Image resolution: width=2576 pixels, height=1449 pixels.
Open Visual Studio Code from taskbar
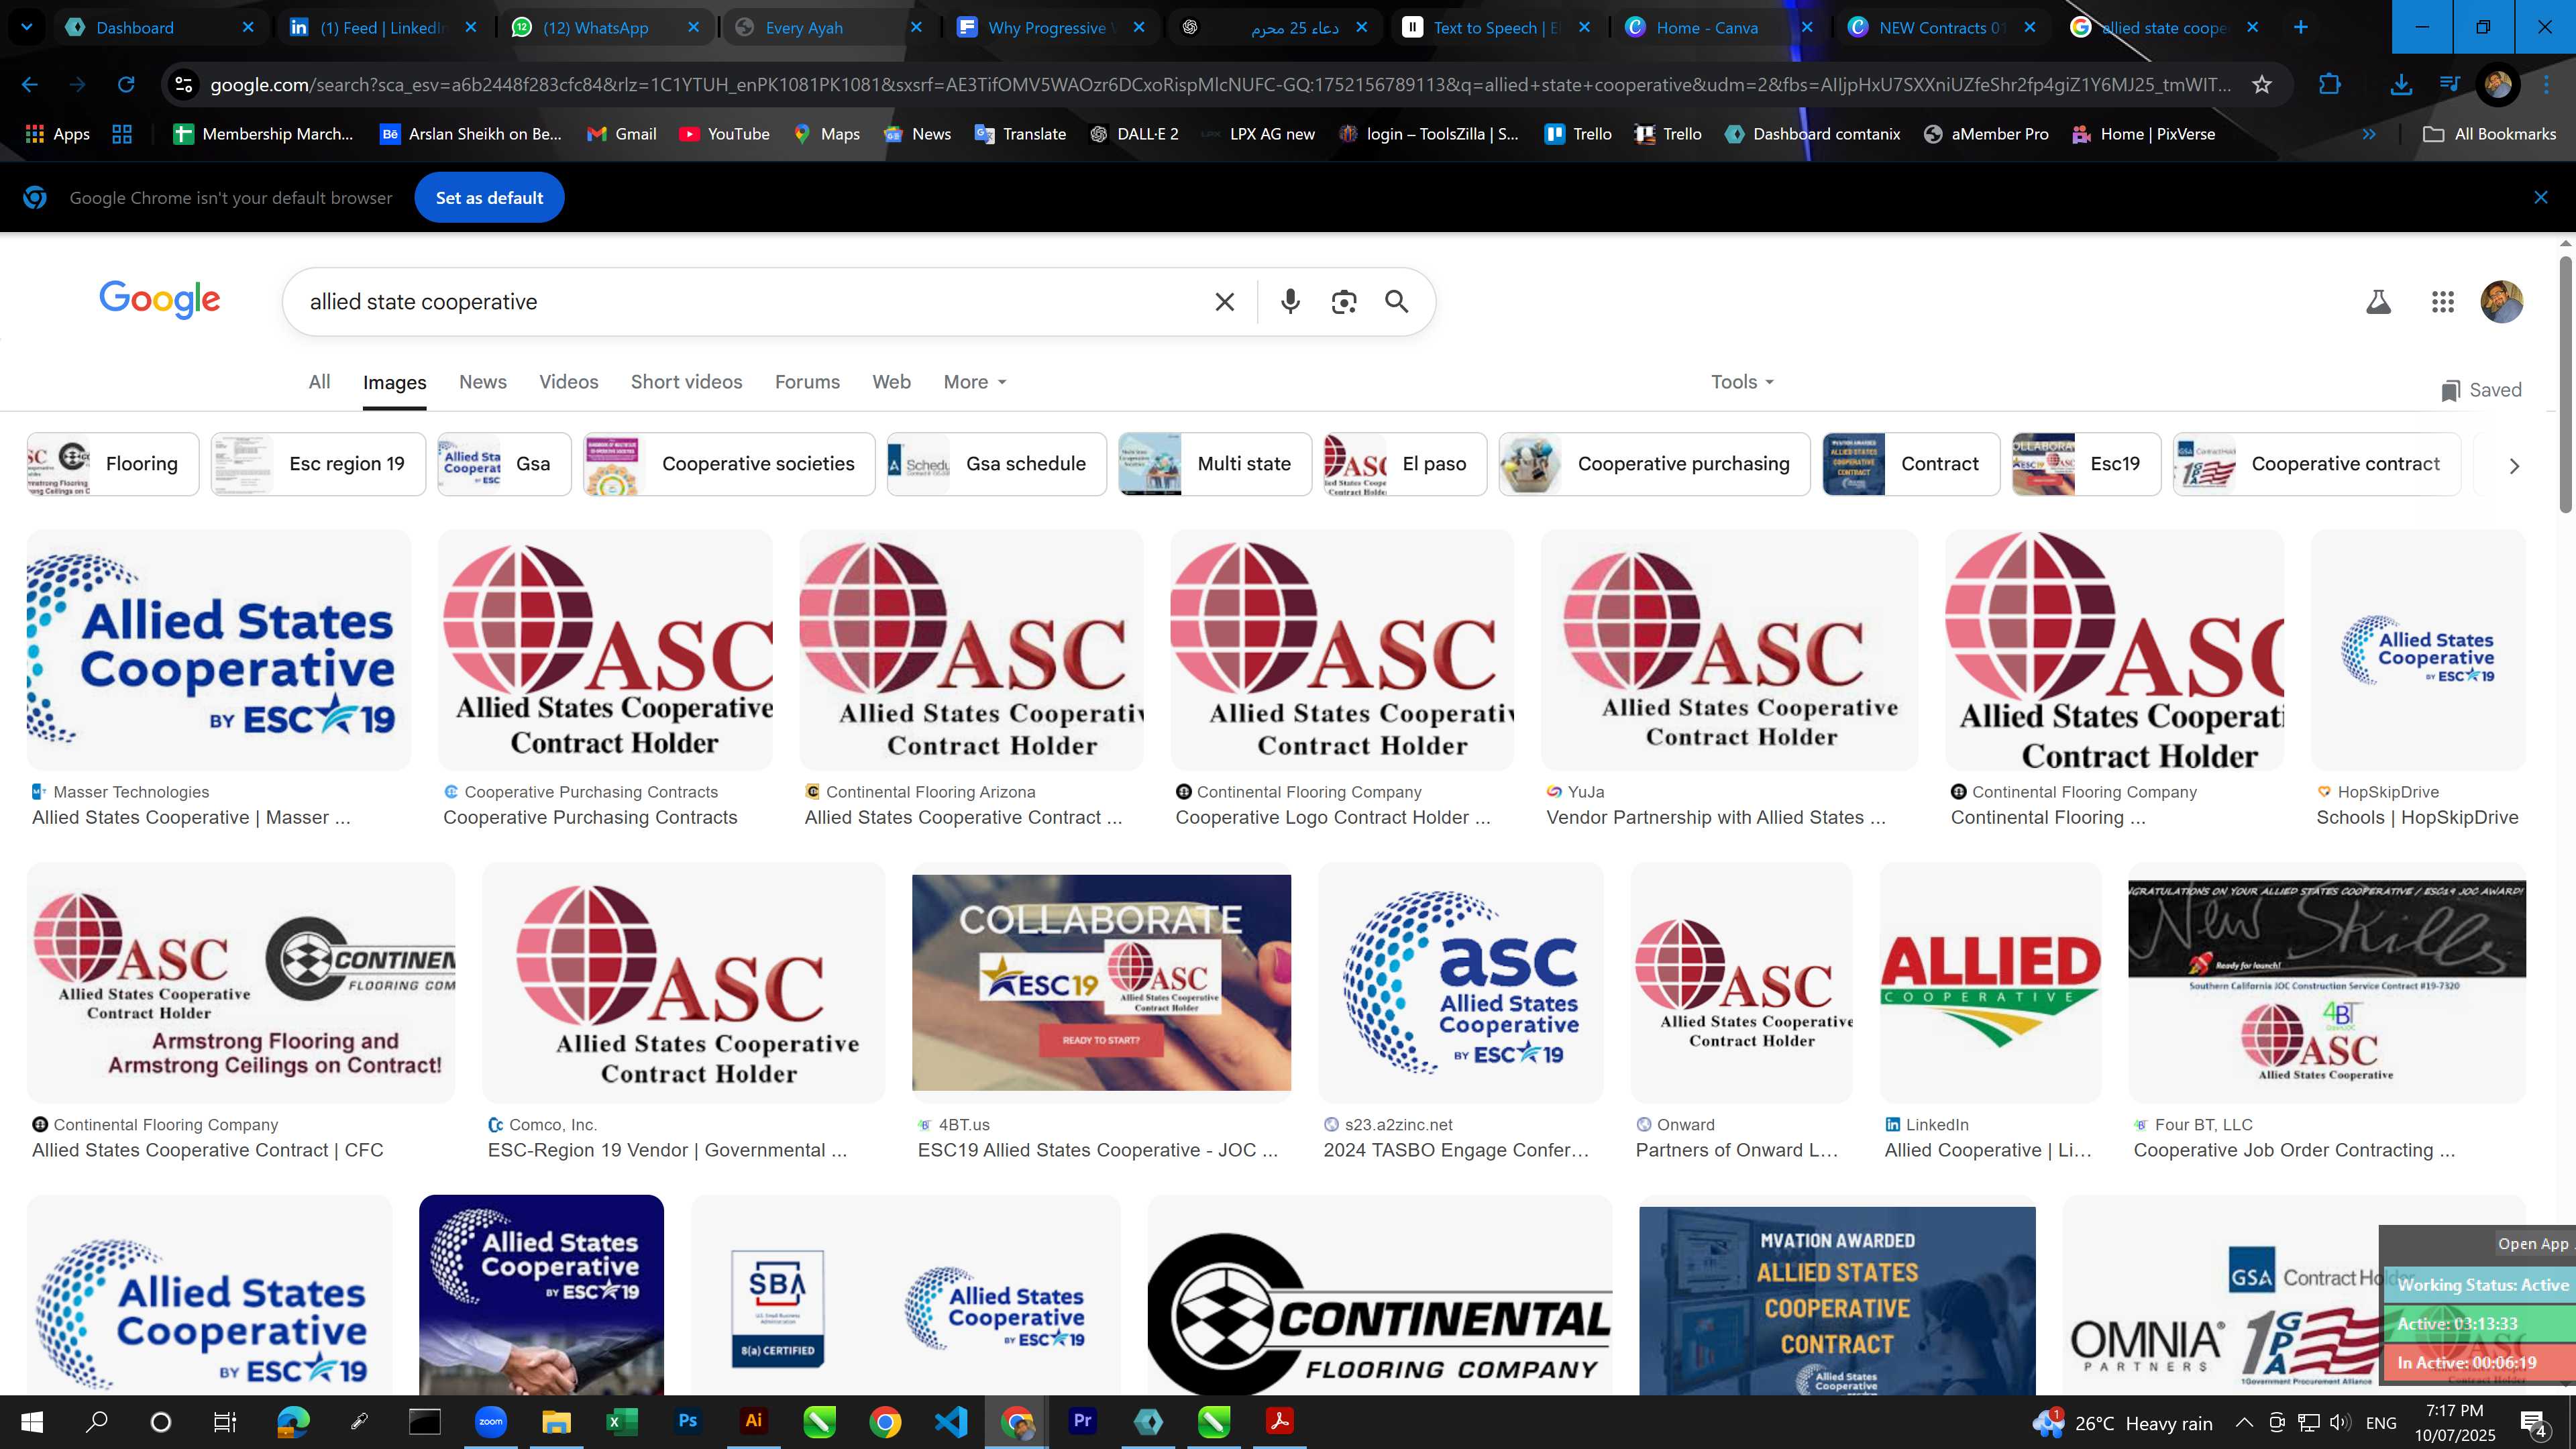pyautogui.click(x=950, y=1421)
